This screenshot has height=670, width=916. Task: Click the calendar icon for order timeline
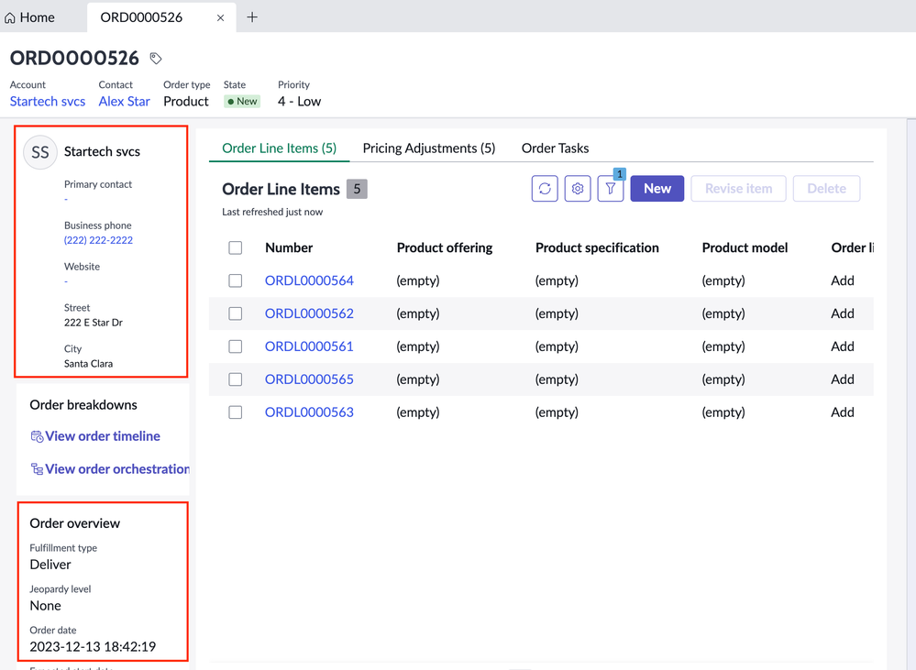(x=37, y=435)
